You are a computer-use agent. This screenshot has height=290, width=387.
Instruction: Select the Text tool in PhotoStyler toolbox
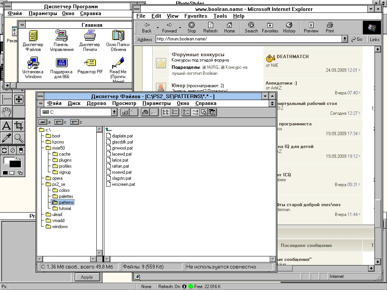tap(6, 125)
